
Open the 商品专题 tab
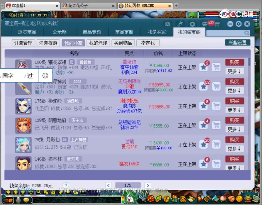coord(92,32)
